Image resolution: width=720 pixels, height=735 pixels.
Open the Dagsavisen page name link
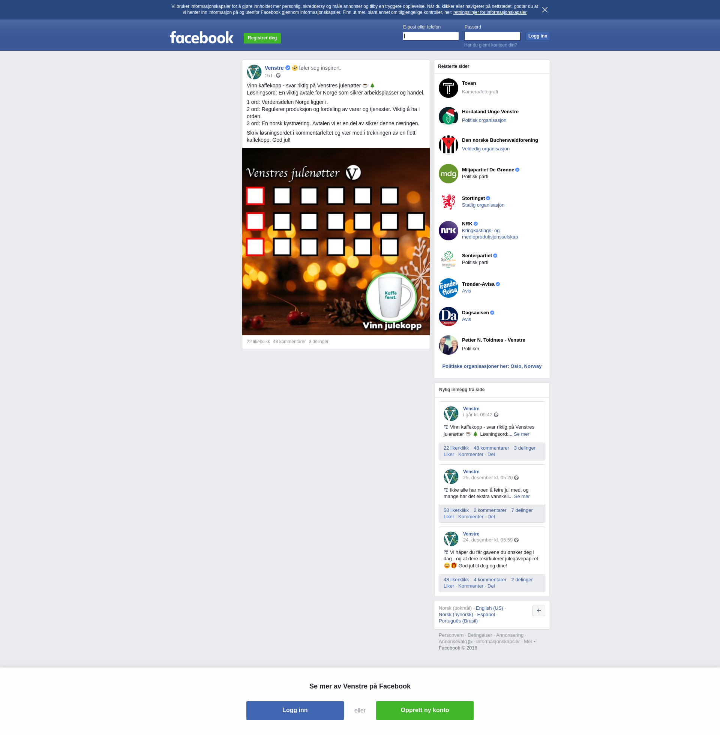[475, 313]
